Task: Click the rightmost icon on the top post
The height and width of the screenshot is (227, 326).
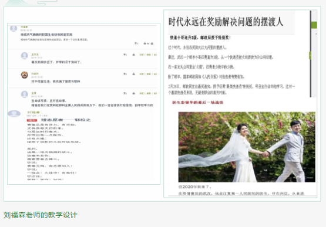Action: tap(152, 43)
